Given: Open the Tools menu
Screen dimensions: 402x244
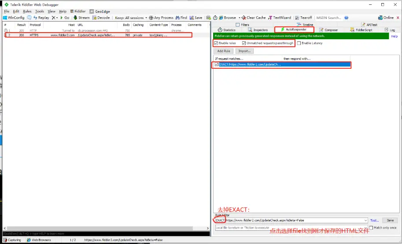Looking at the screenshot, I should [x=40, y=11].
